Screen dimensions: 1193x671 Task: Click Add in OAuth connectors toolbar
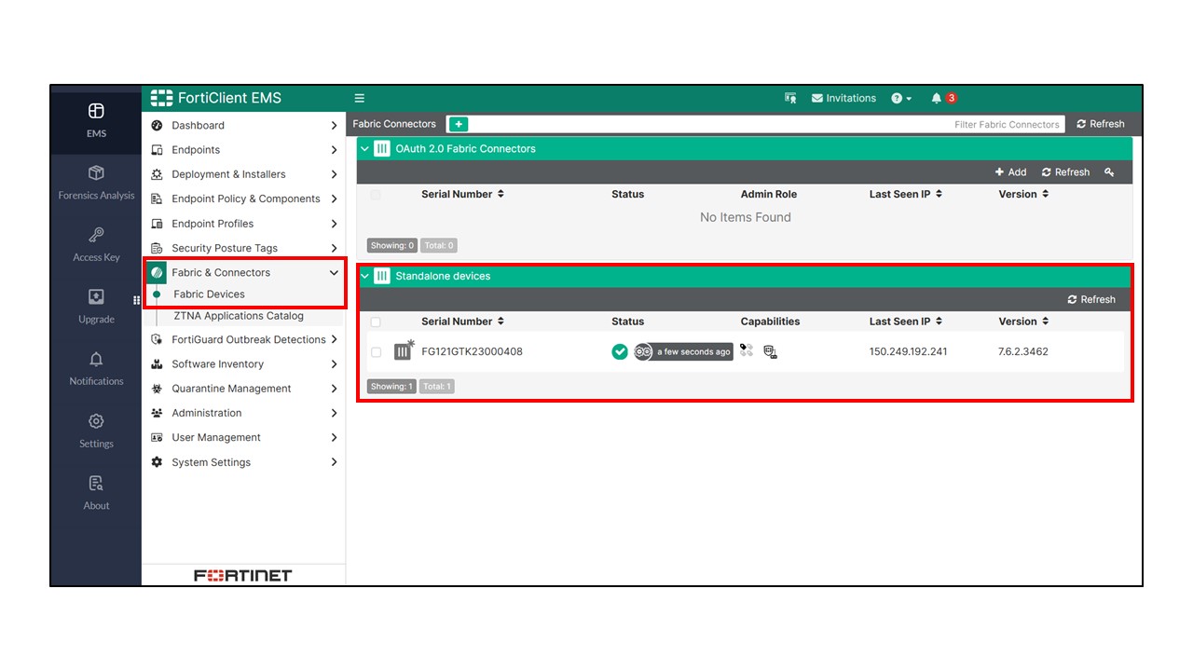point(1010,172)
